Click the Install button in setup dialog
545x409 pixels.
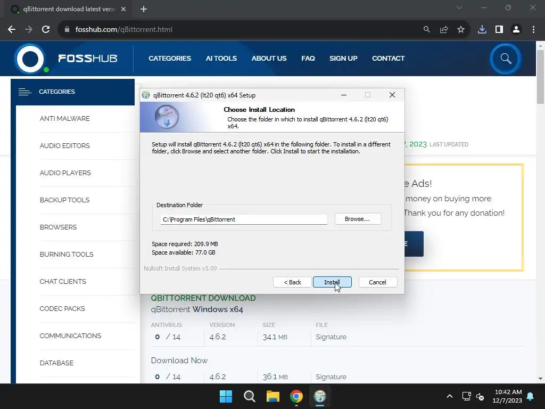coord(332,282)
